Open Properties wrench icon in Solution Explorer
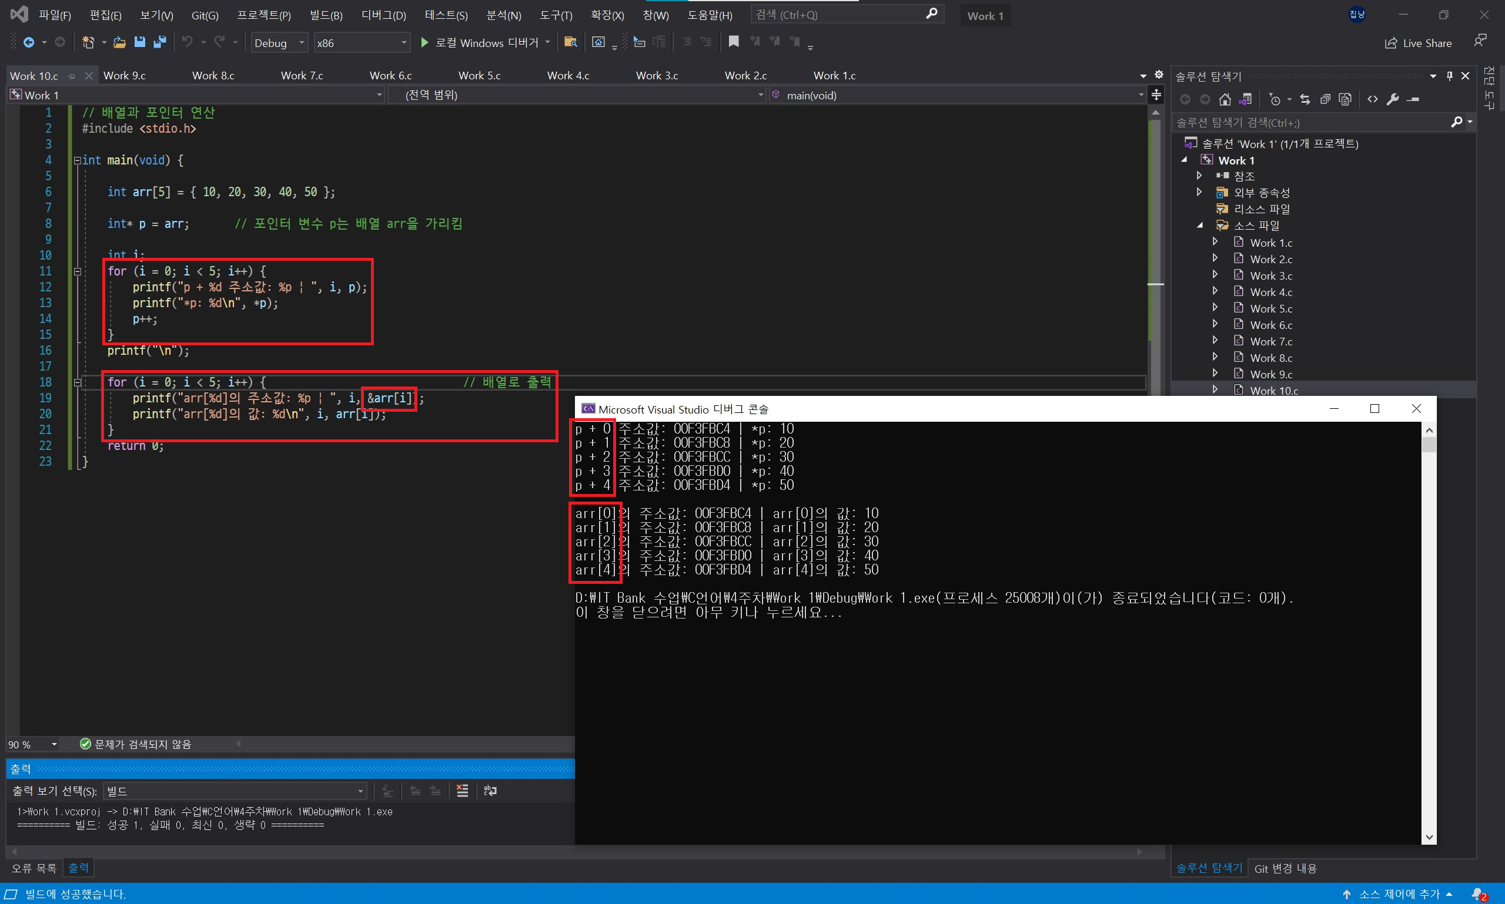This screenshot has height=904, width=1505. click(x=1392, y=99)
